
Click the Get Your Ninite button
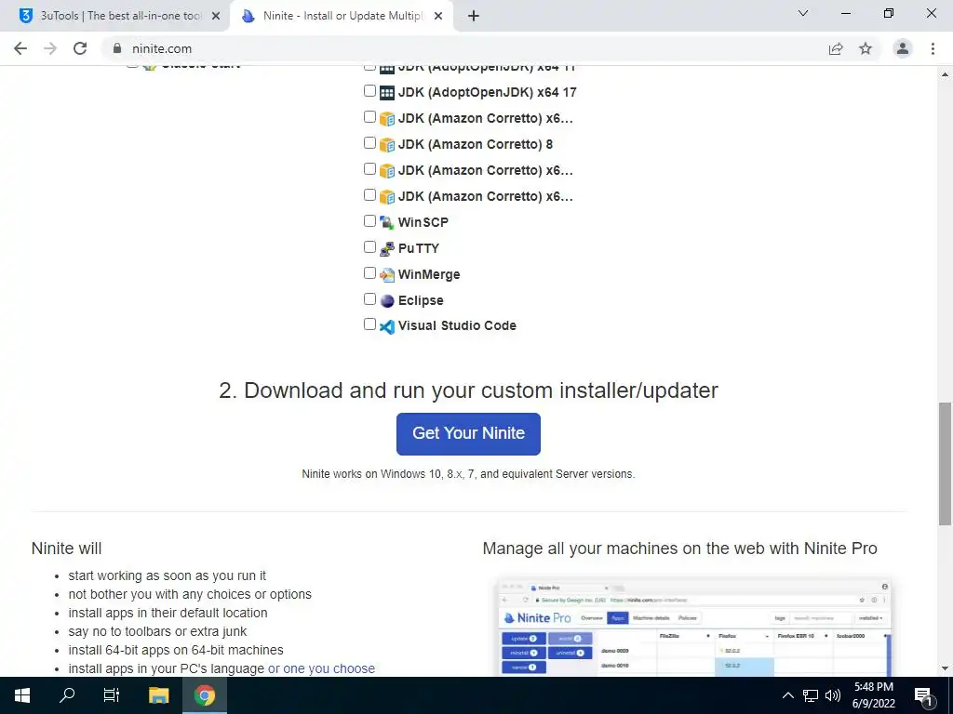coord(468,434)
